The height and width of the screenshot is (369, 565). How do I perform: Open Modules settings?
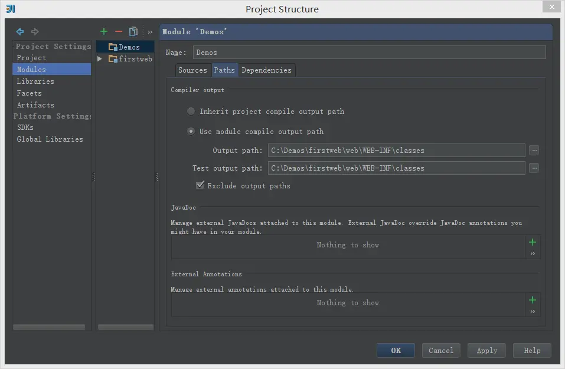pyautogui.click(x=51, y=69)
